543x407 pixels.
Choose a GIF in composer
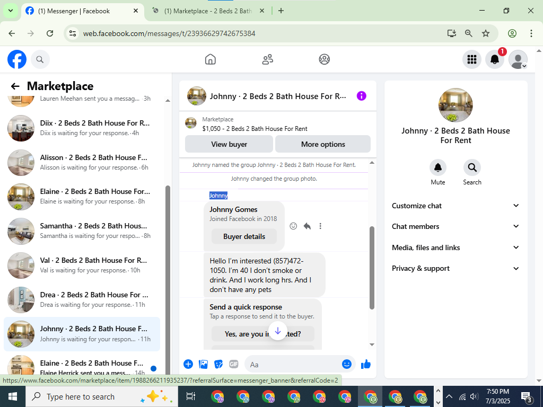point(234,364)
